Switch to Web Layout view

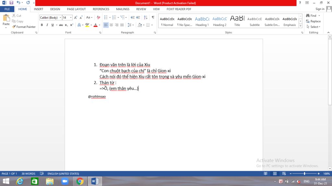(284, 173)
